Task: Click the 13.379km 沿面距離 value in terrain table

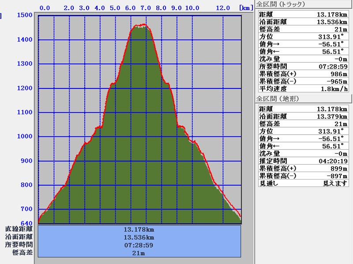Action: [x=332, y=117]
